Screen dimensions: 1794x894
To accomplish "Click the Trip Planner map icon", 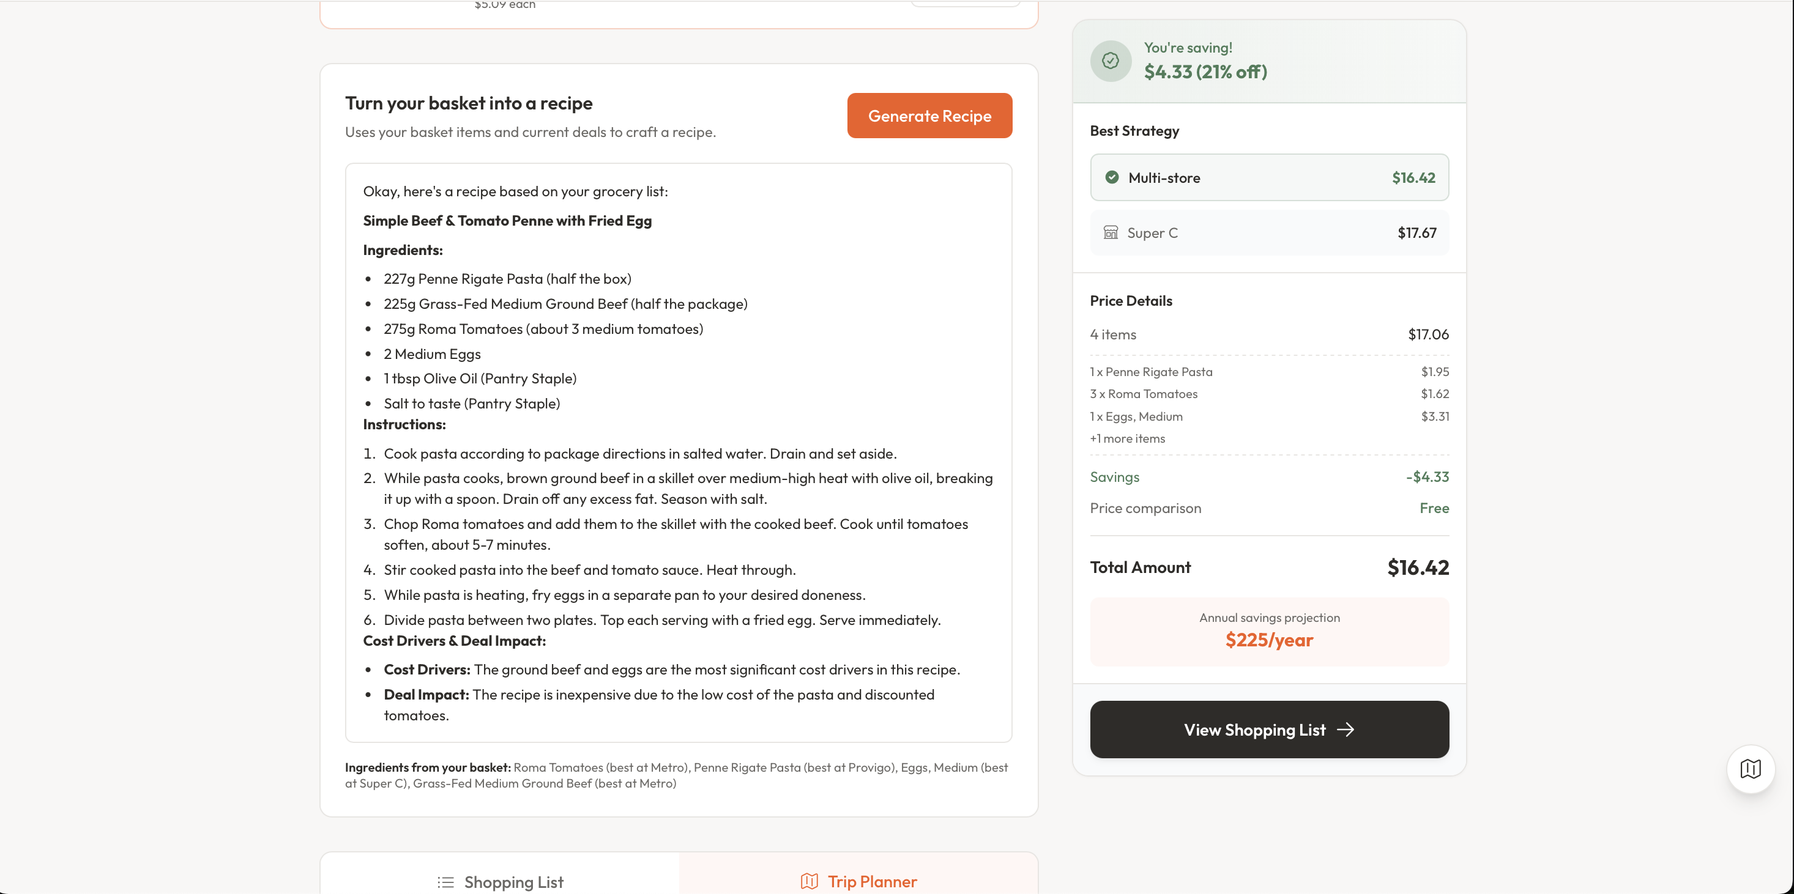I will tap(810, 882).
